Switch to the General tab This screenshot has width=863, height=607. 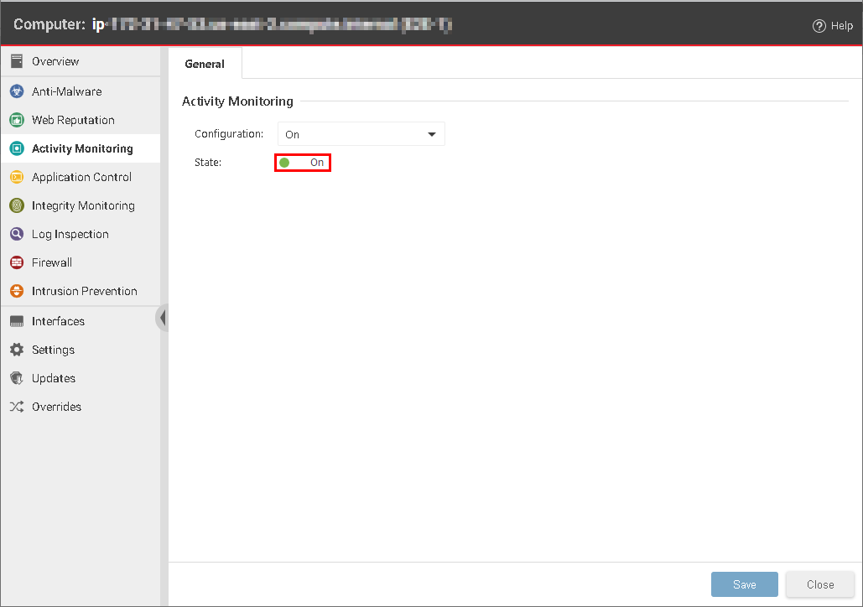click(204, 63)
